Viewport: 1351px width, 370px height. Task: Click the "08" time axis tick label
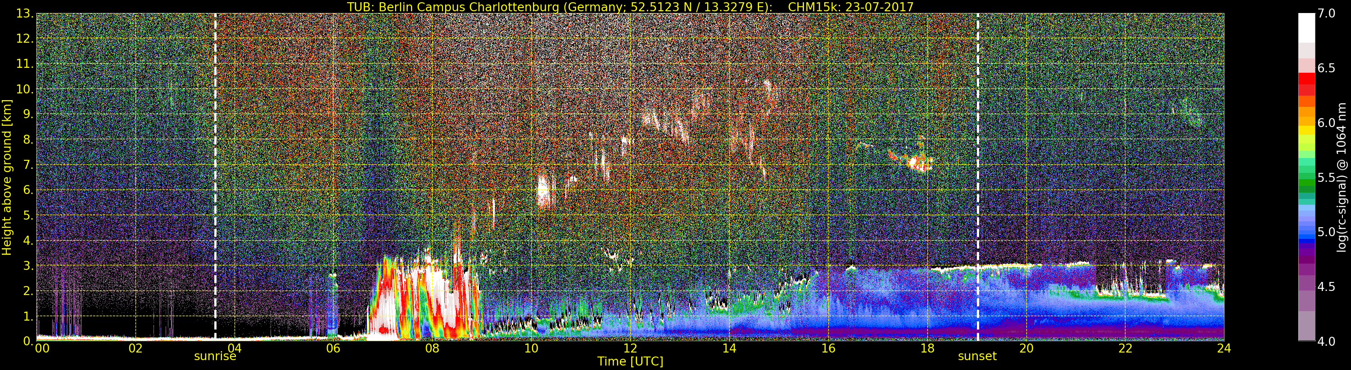pyautogui.click(x=432, y=348)
